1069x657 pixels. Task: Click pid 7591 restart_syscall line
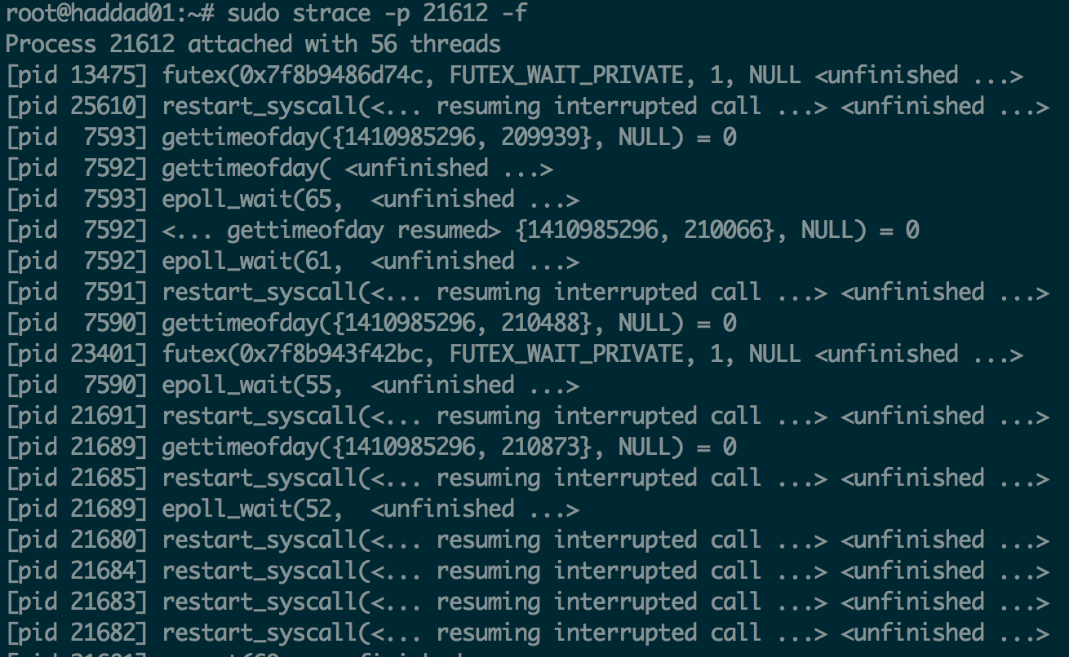527,292
